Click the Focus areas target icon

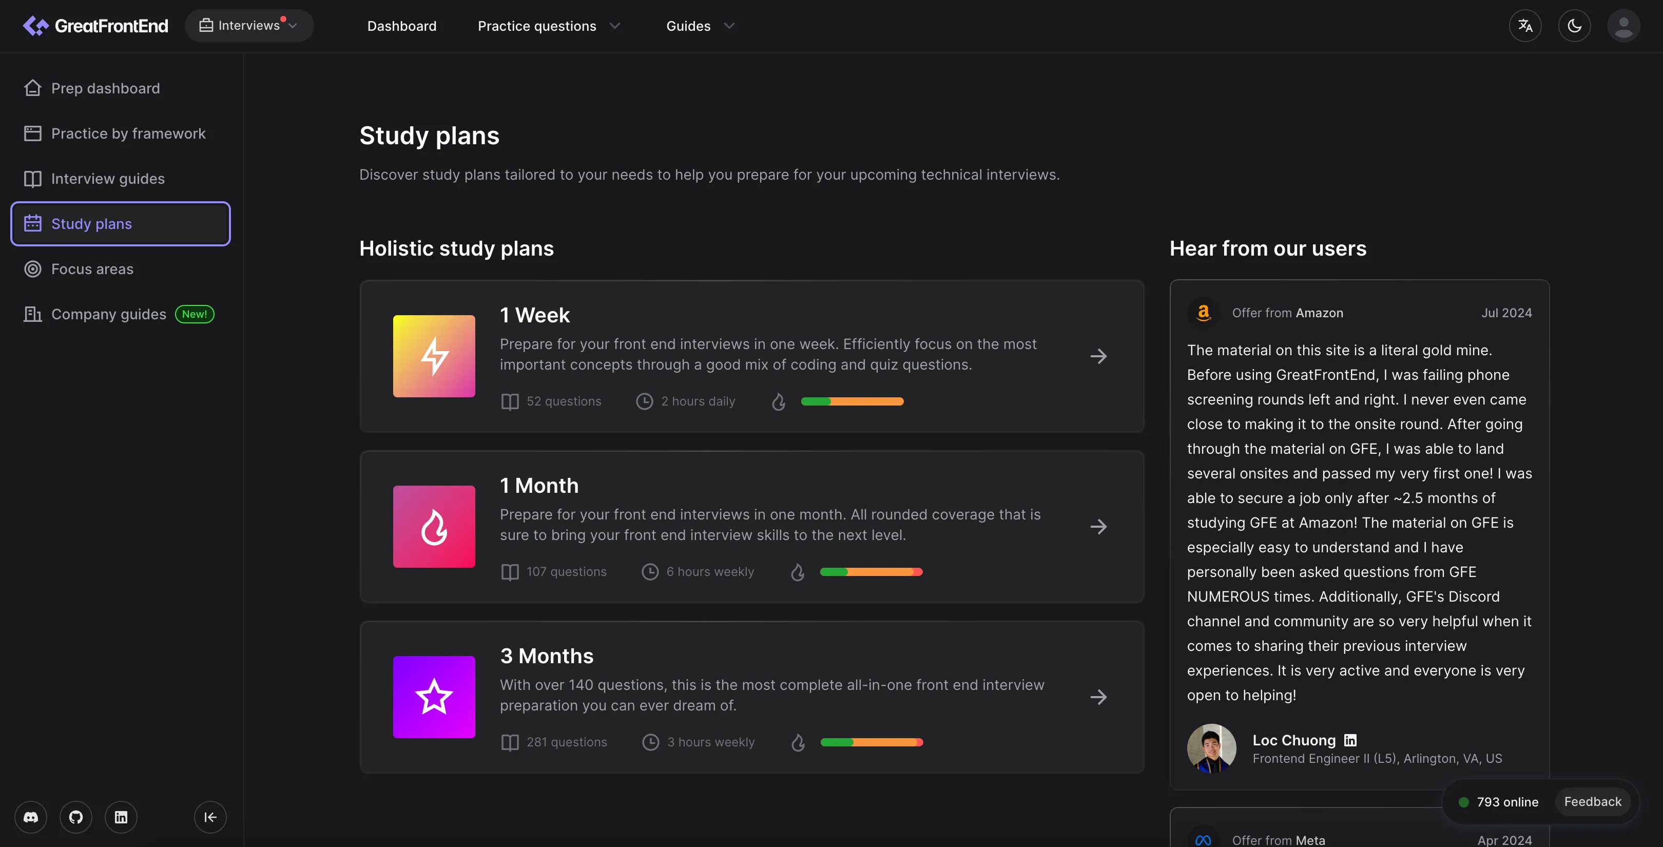[x=33, y=269]
